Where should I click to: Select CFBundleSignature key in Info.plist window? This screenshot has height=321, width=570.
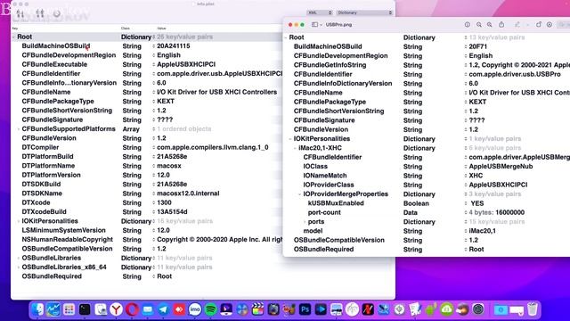52,119
